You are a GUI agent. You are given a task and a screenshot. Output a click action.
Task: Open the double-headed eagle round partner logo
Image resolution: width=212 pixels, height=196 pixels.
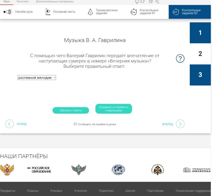point(157,170)
